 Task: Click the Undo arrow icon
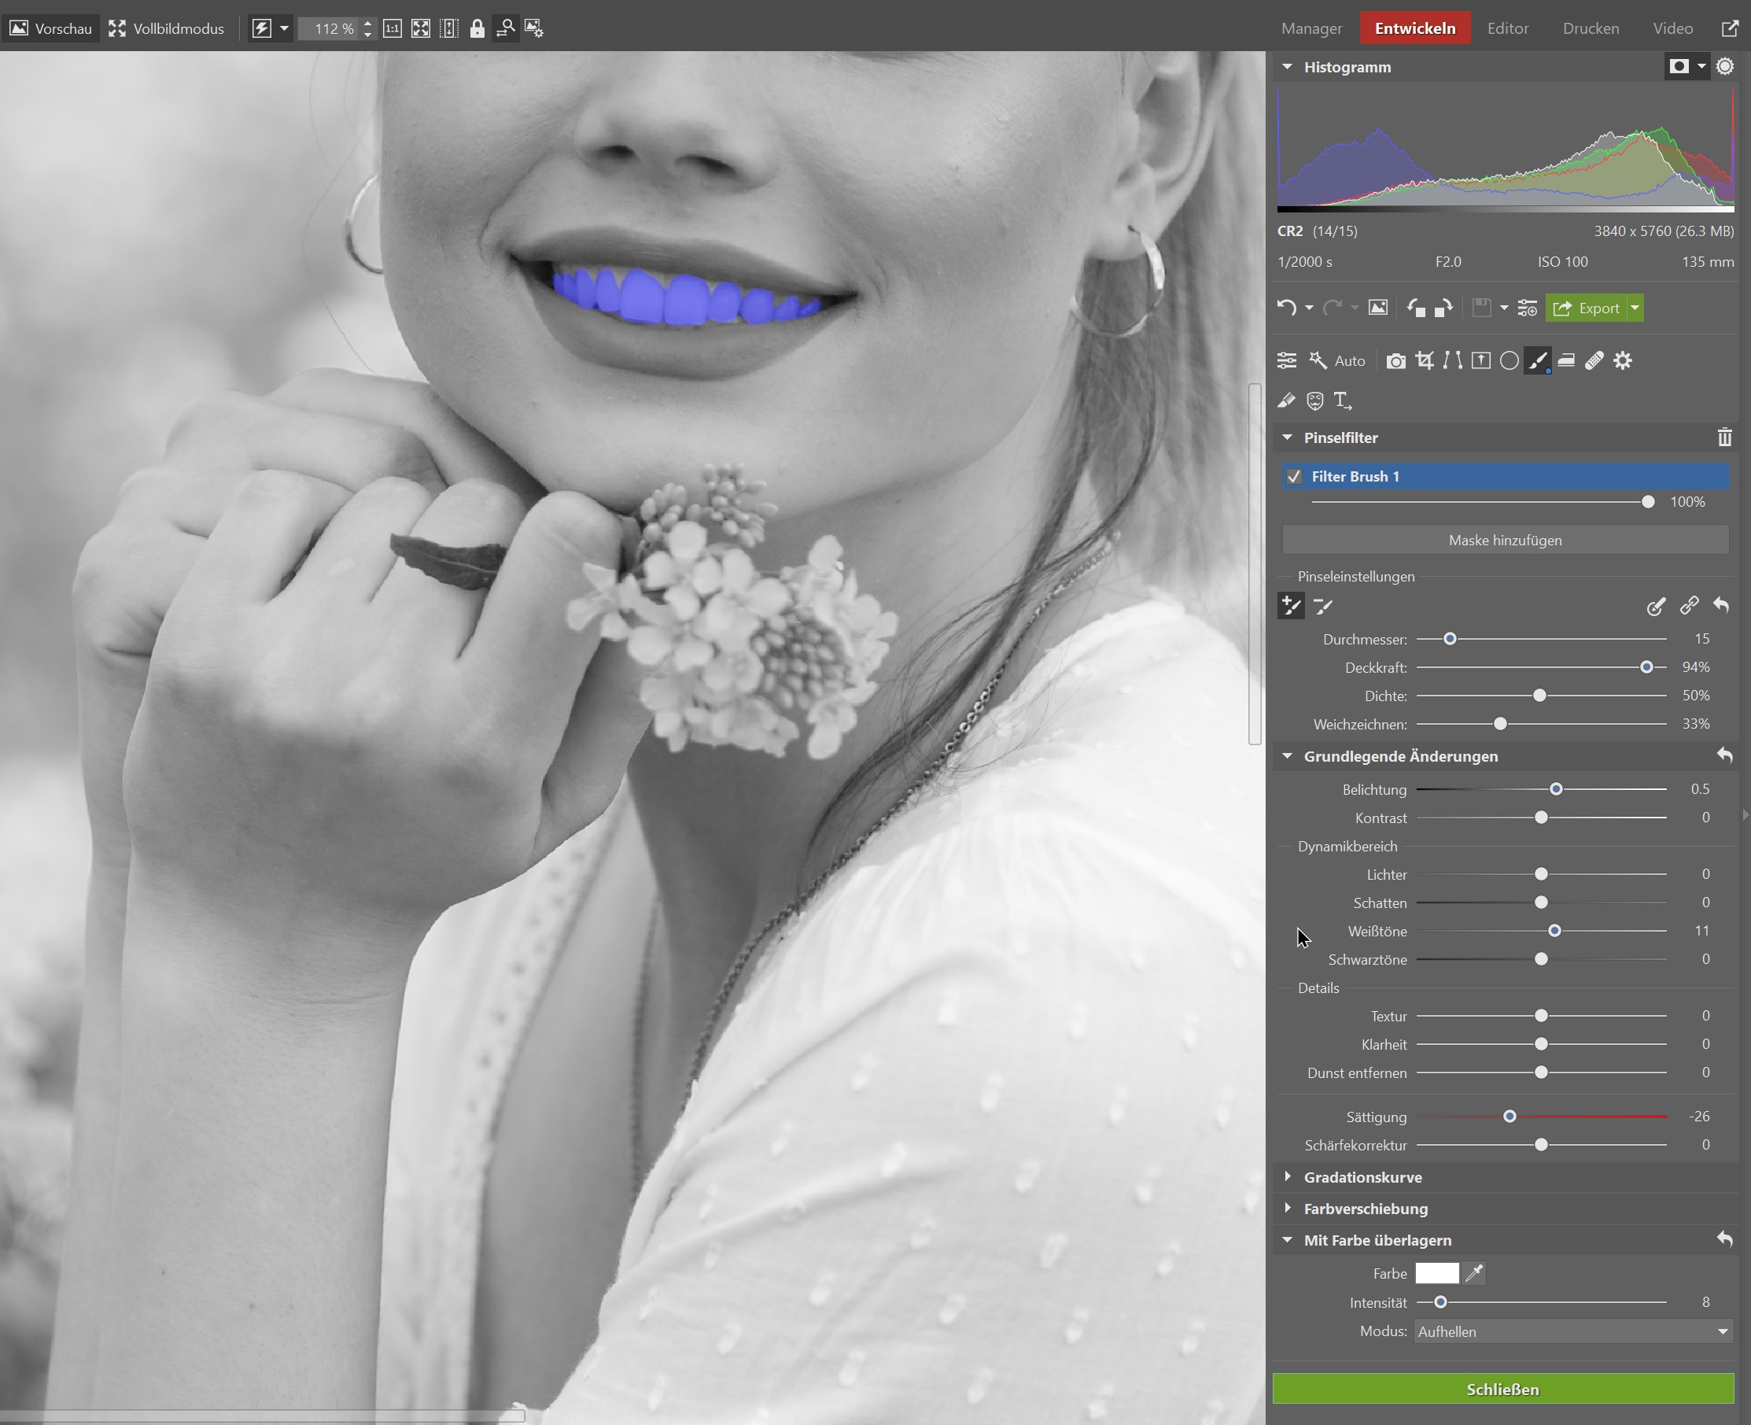coord(1286,308)
